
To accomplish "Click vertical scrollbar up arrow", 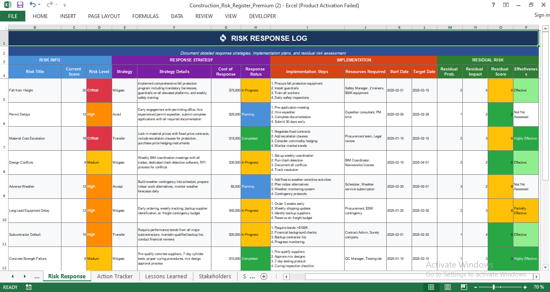I will click(545, 29).
